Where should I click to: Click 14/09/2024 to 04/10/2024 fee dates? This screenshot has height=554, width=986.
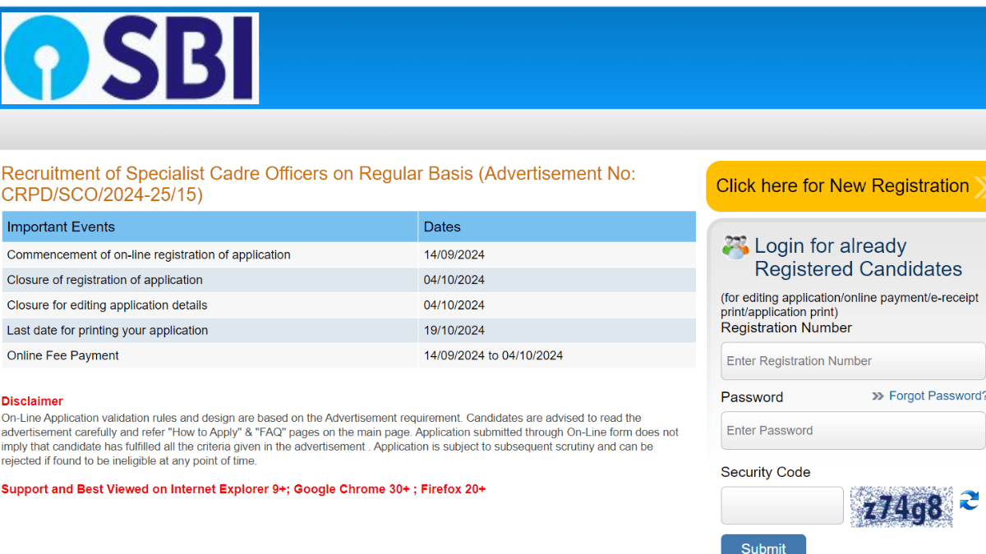(493, 355)
